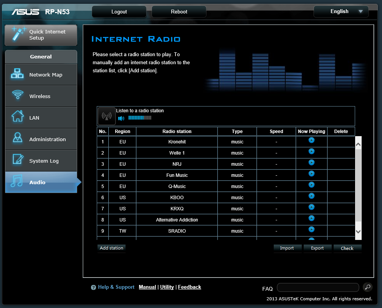Click the Radio station column header
Screen dimensions: 382x308
tap(177, 131)
